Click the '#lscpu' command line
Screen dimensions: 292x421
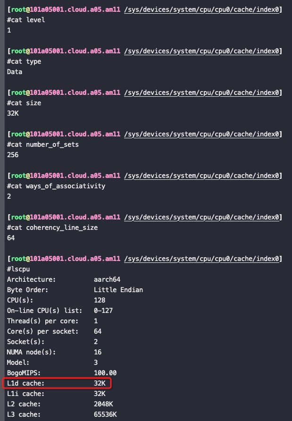click(18, 269)
